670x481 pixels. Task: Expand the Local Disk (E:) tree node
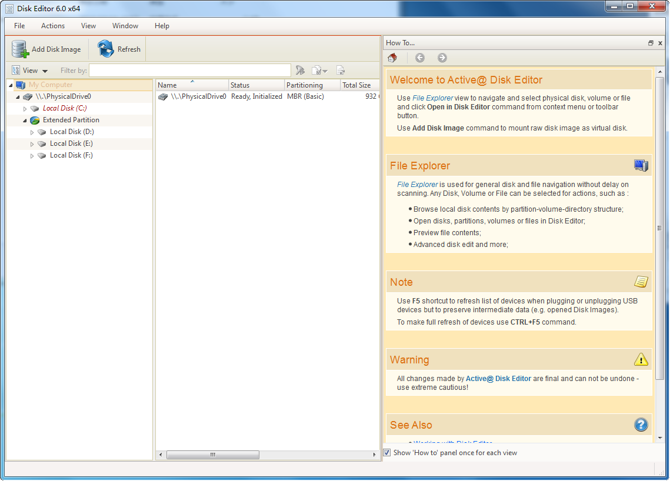point(32,144)
